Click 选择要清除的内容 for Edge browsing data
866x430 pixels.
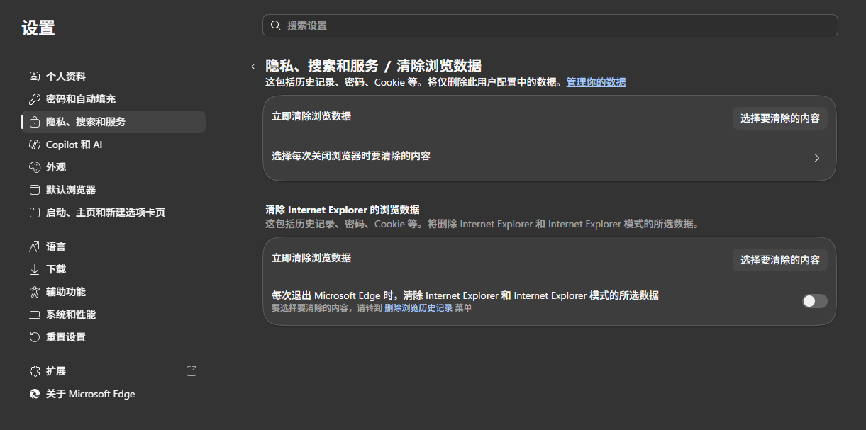point(779,118)
